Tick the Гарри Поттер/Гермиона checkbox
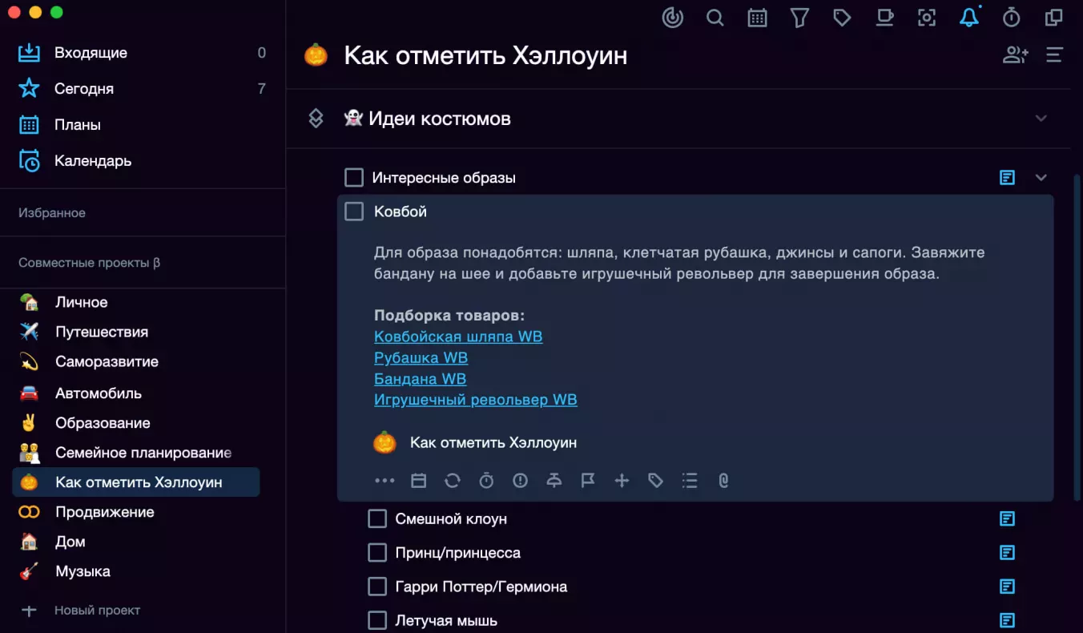Viewport: 1083px width, 633px height. [x=377, y=587]
